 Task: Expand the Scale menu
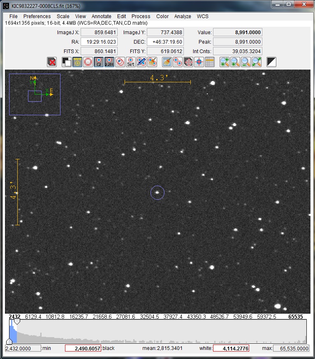coord(63,16)
